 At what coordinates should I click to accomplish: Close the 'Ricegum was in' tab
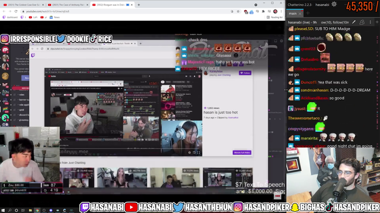pyautogui.click(x=132, y=5)
